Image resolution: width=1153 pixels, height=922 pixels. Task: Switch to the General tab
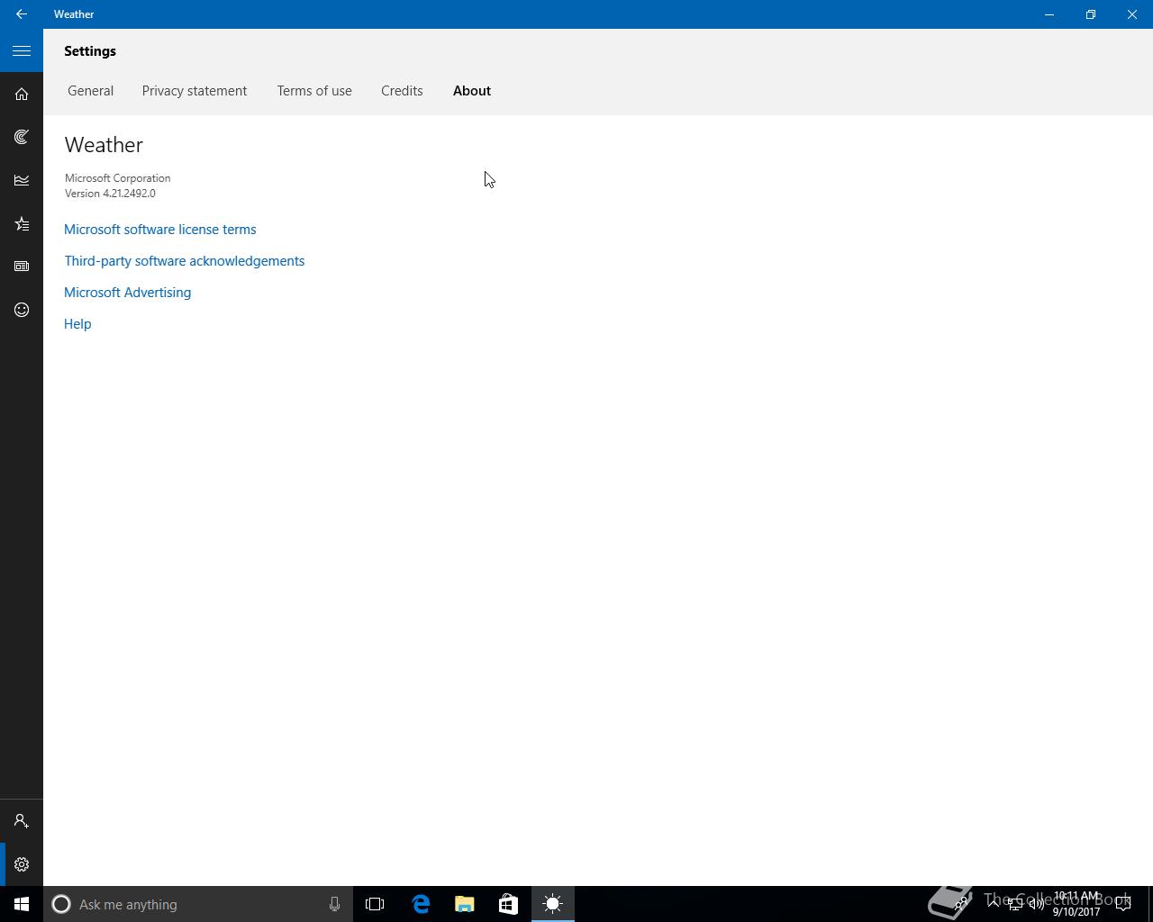91,91
